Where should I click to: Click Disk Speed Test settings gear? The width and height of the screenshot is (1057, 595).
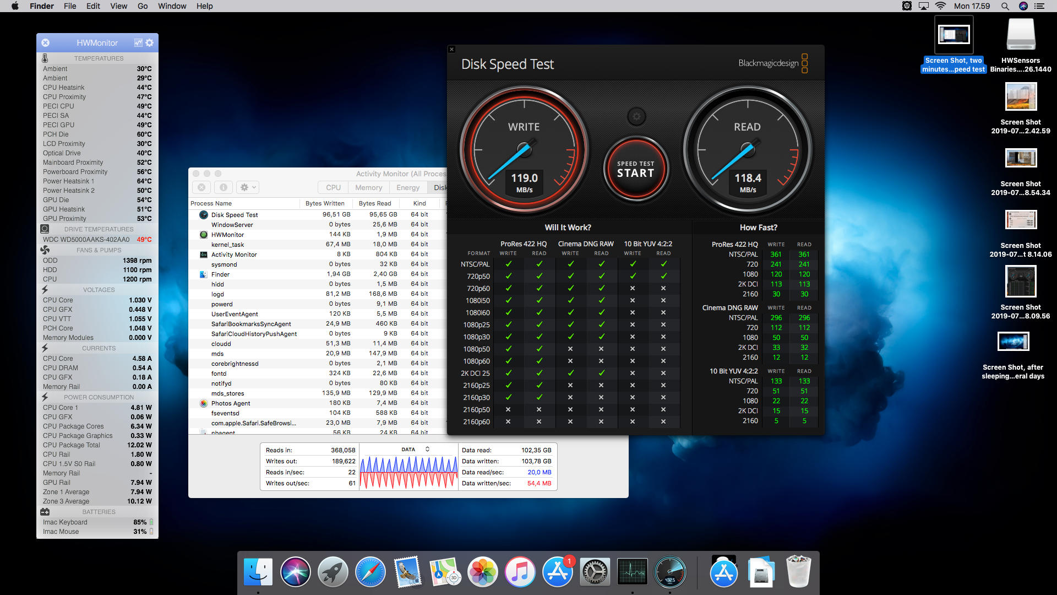point(636,116)
